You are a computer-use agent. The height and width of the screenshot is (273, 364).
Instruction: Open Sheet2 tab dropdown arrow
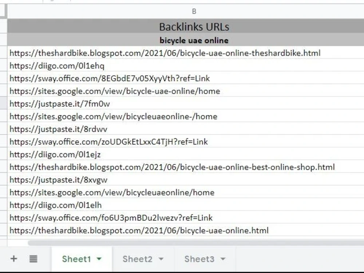pos(161,259)
